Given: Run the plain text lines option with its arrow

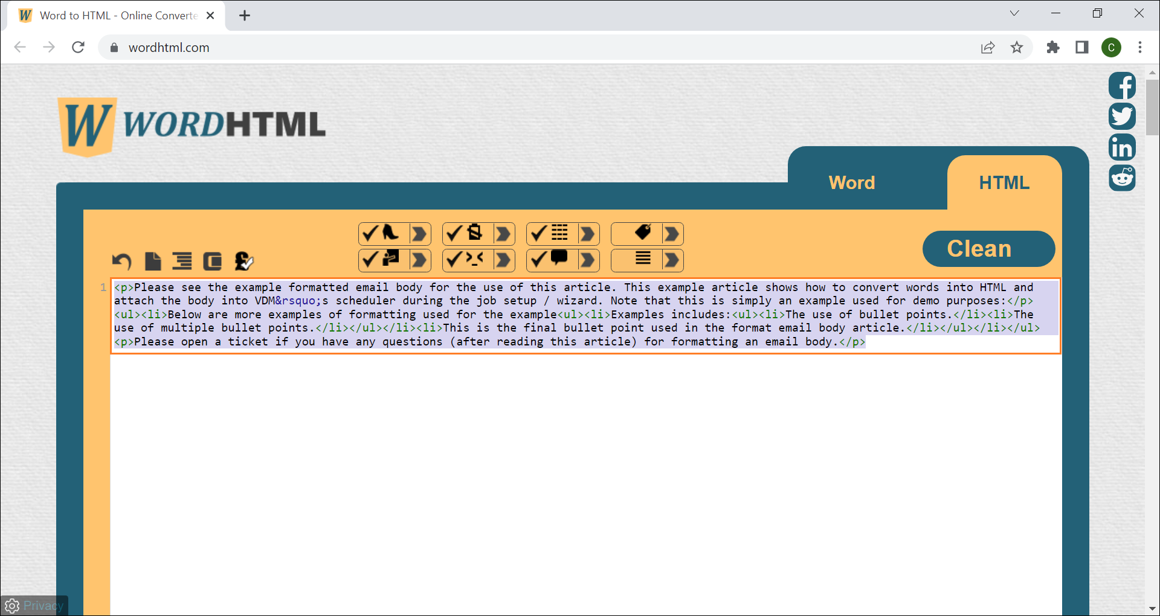Looking at the screenshot, I should [x=672, y=260].
